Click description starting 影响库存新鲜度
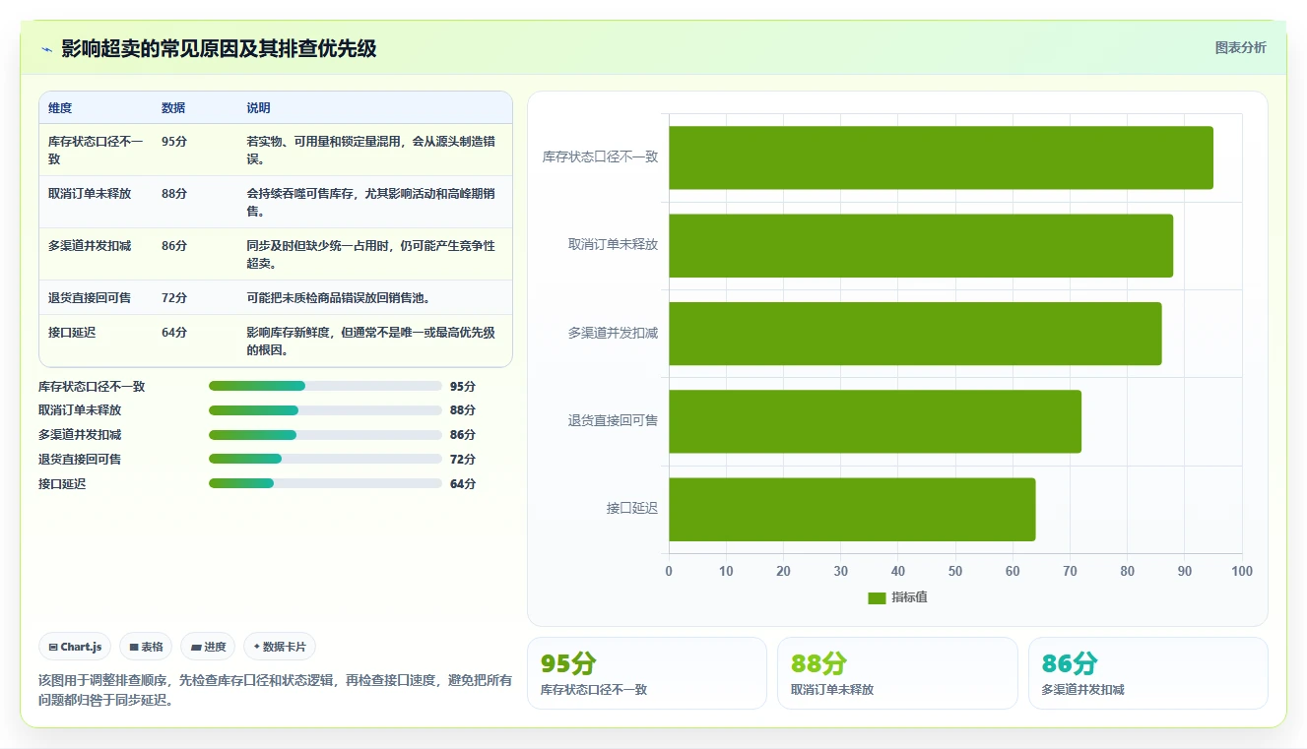Viewport: 1307px width, 749px height. (x=371, y=342)
